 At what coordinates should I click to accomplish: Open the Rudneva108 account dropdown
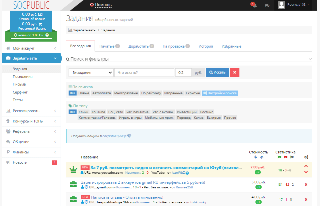tap(298, 4)
